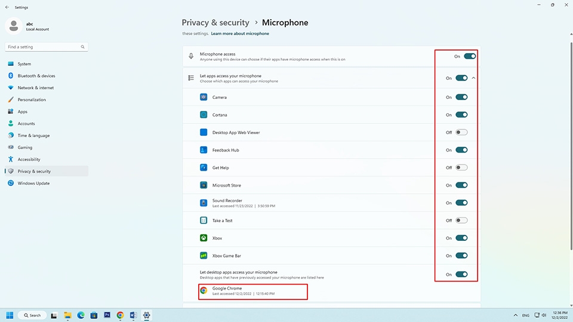The height and width of the screenshot is (322, 573).
Task: Turn off Sound Recorder microphone access
Action: [461, 203]
